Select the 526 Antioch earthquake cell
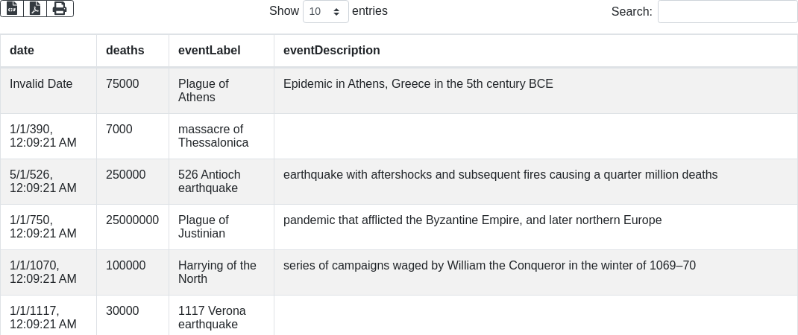This screenshot has width=798, height=335. point(210,182)
